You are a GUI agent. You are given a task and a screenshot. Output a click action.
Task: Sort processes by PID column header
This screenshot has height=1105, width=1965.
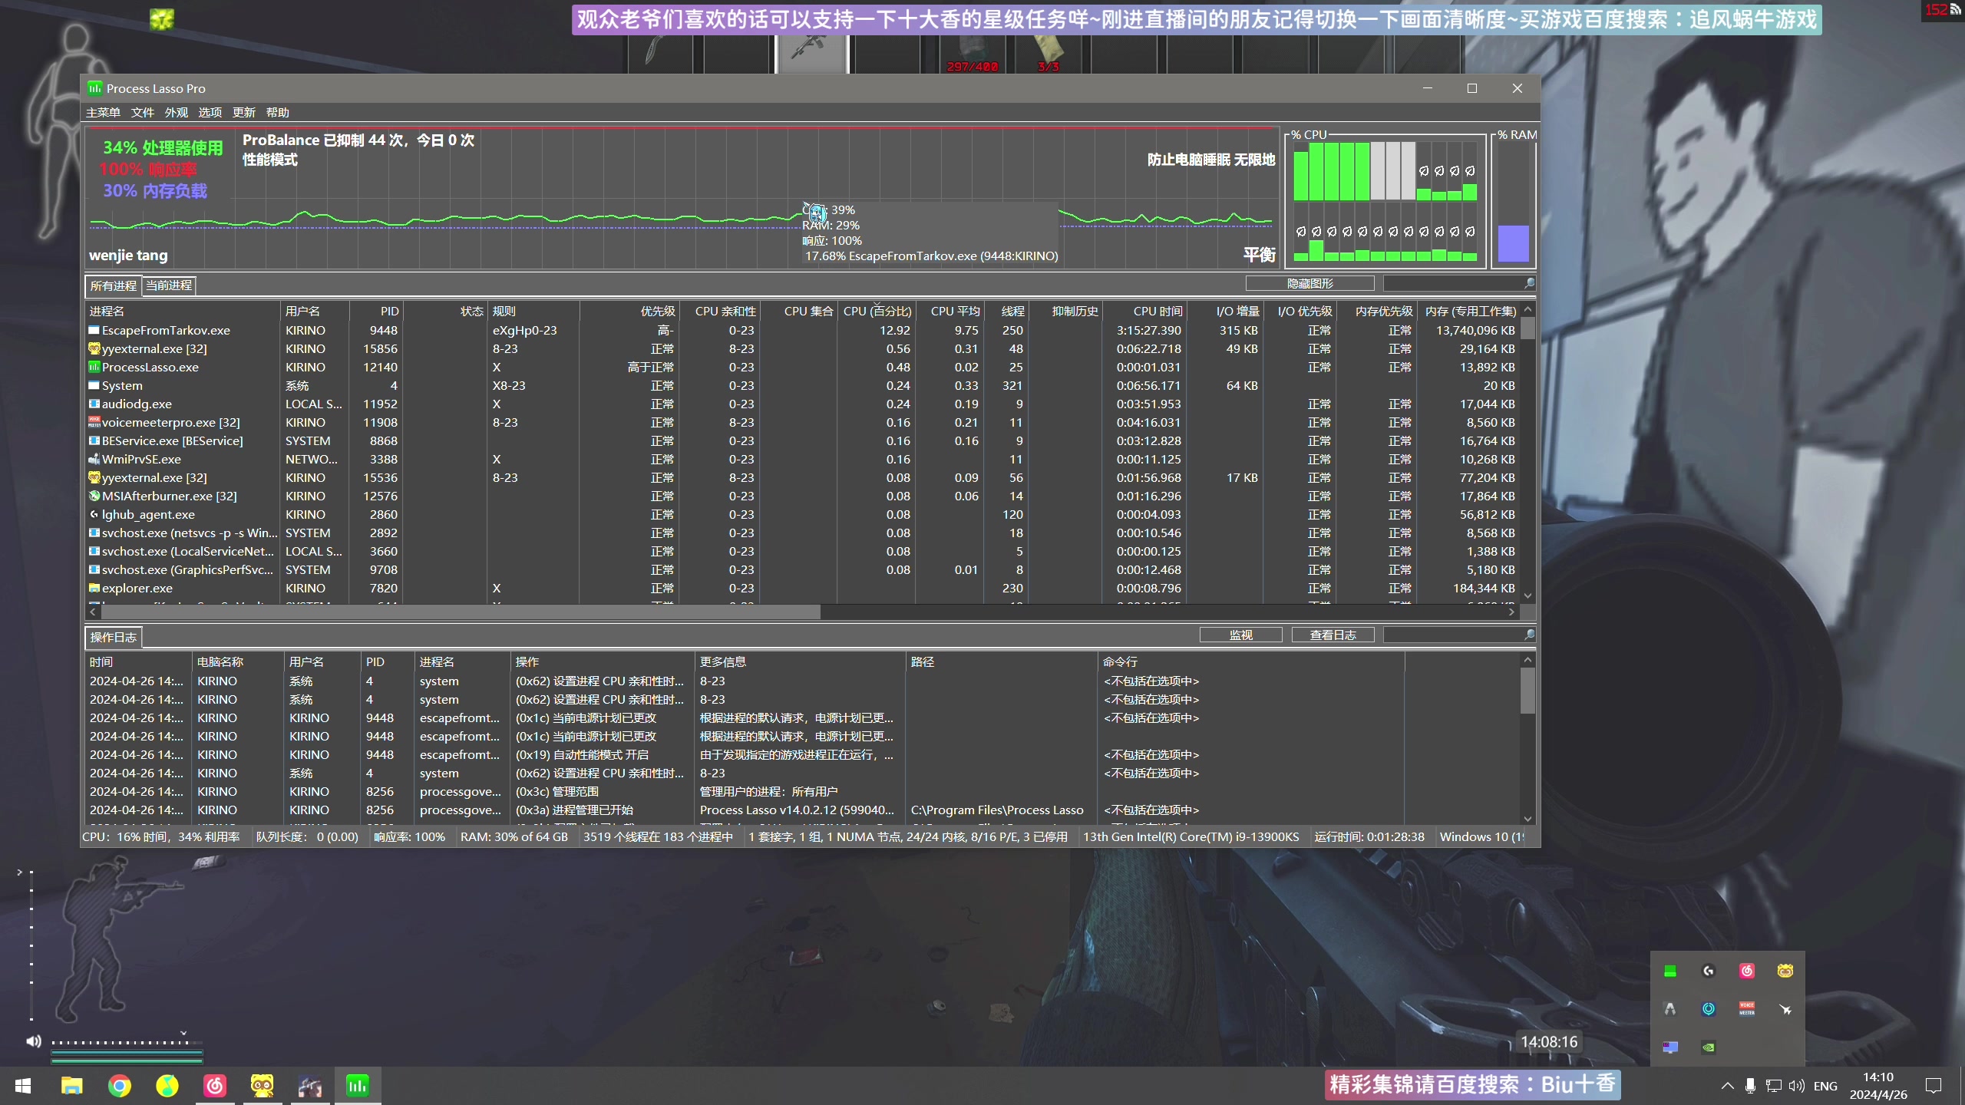[377, 312]
